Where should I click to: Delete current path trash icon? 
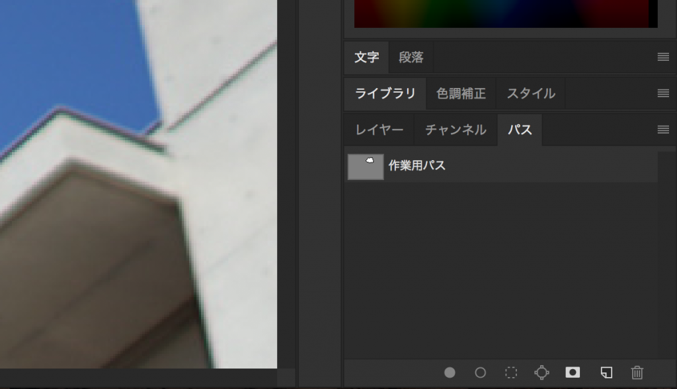pyautogui.click(x=637, y=372)
